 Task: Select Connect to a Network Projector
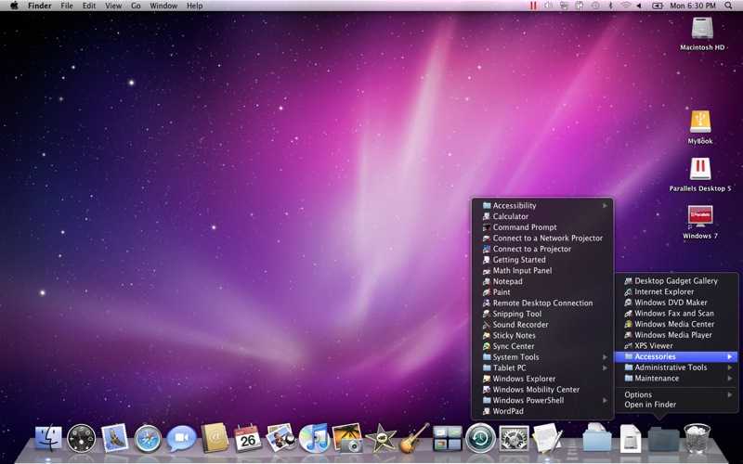[x=542, y=238]
